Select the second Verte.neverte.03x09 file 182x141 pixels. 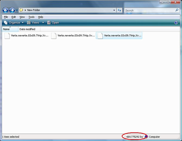pos(73,36)
